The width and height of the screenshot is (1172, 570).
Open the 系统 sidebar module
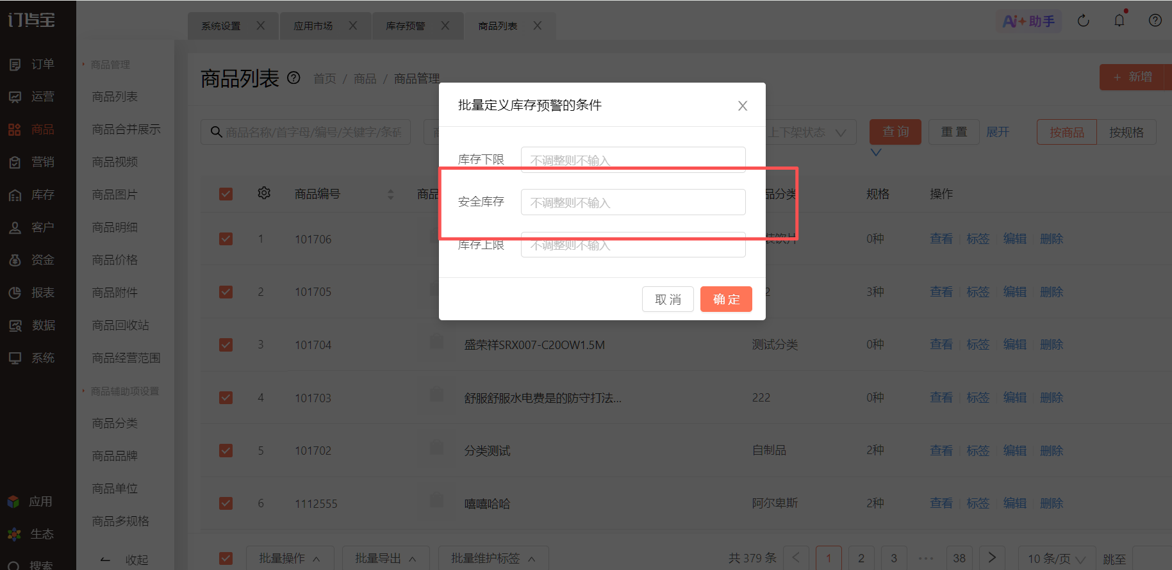pyautogui.click(x=32, y=358)
